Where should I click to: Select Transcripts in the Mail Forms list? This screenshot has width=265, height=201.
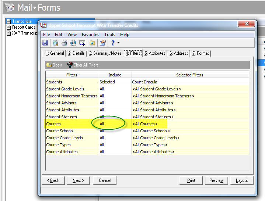[22, 21]
